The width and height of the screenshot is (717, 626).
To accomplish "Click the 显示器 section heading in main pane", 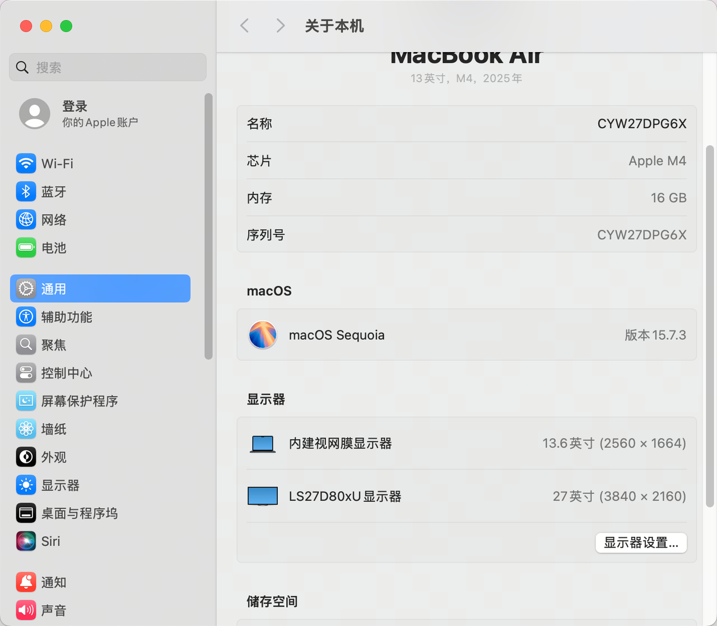I will 266,399.
